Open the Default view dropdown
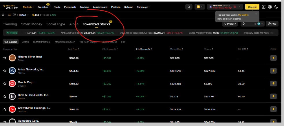The height and width of the screenshot is (126, 284). coord(24,15)
